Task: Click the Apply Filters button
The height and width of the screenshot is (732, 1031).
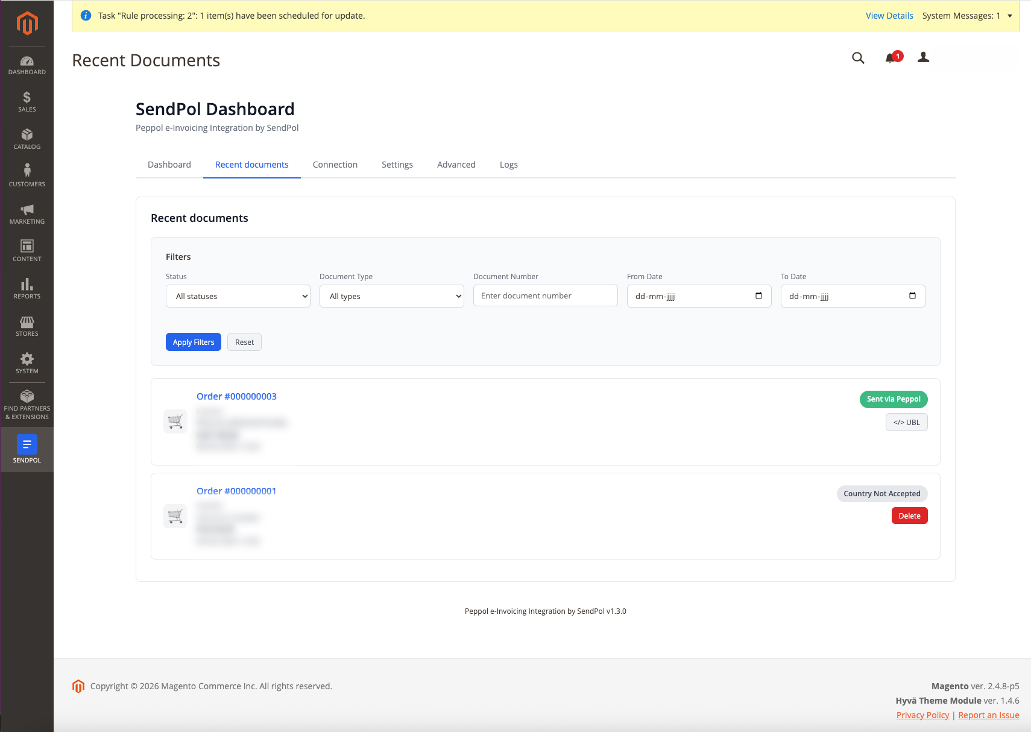Action: 194,342
